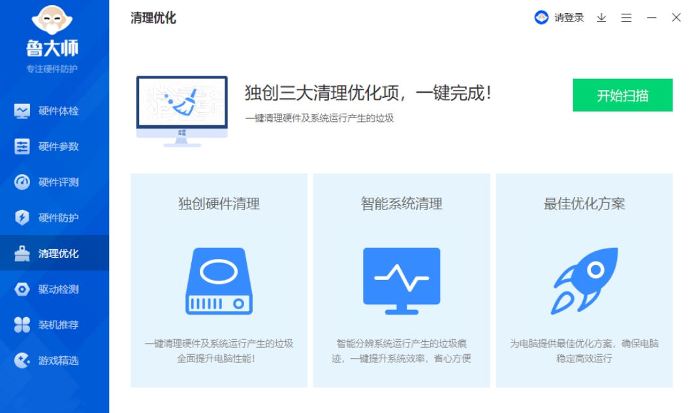This screenshot has width=692, height=413.
Task: Click the broom sweeping monitor illustration
Action: pos(184,108)
